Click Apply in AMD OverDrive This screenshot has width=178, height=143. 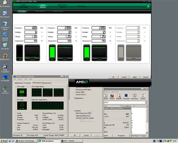click(x=135, y=77)
